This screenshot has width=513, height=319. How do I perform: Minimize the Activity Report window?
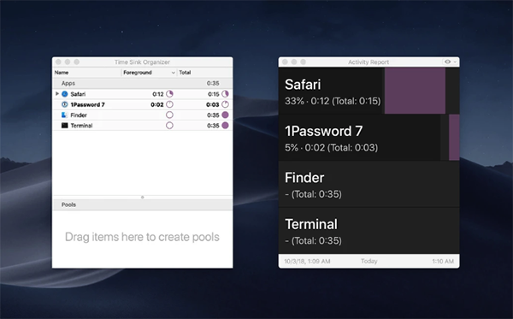click(x=294, y=62)
